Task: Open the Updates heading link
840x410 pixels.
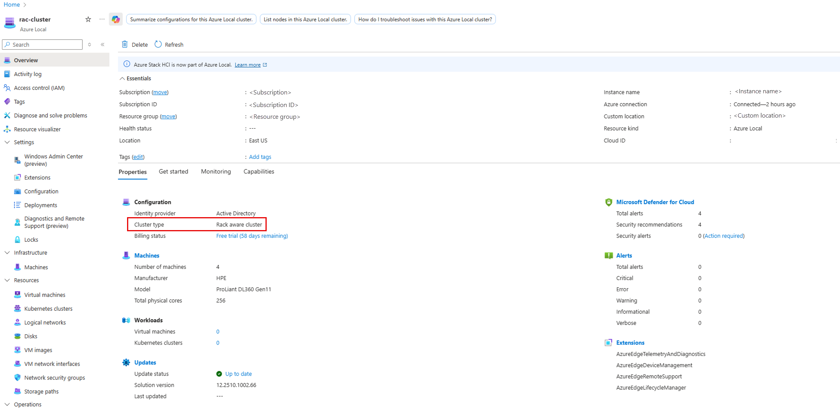Action: tap(145, 363)
